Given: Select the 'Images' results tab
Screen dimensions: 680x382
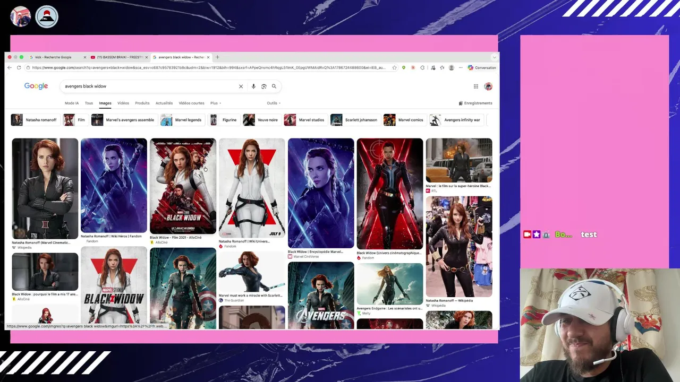Looking at the screenshot, I should tap(105, 103).
